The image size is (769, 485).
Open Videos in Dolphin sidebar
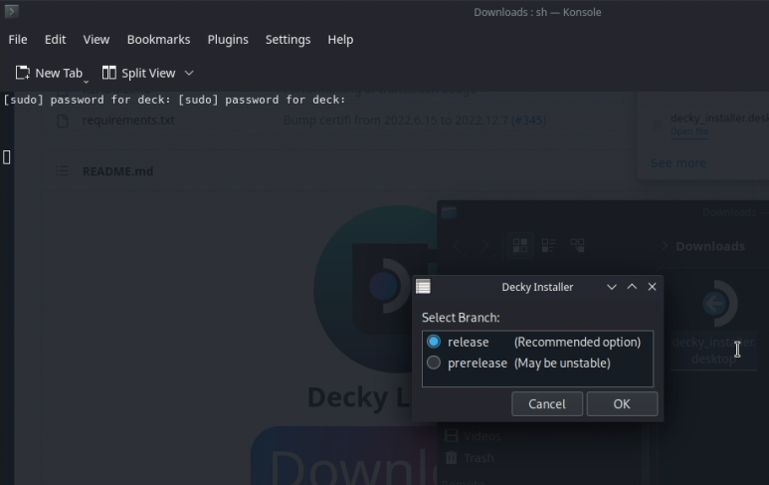click(x=473, y=436)
